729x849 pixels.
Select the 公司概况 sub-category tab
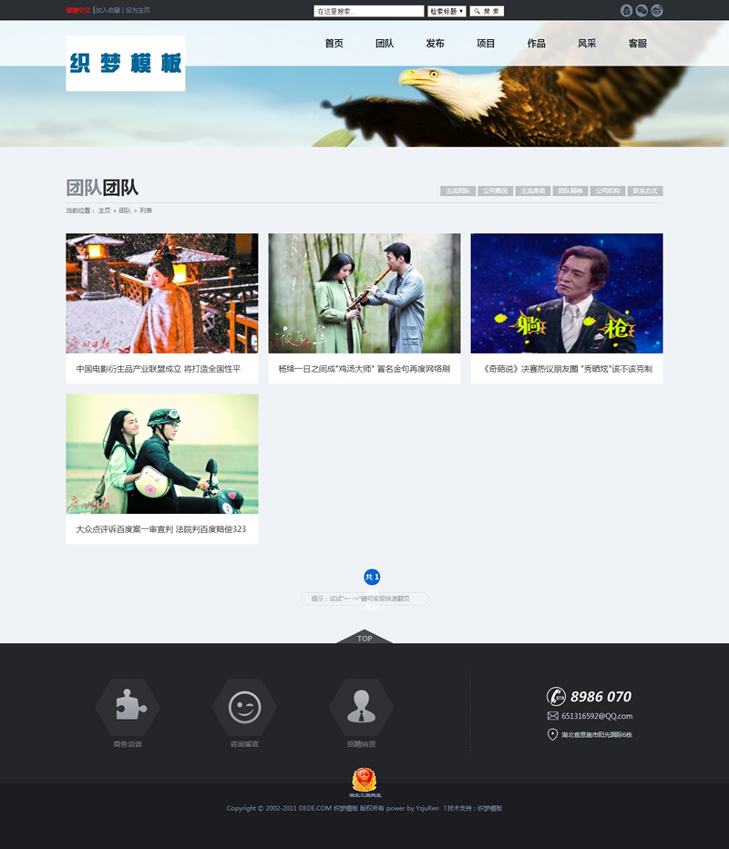pos(495,191)
